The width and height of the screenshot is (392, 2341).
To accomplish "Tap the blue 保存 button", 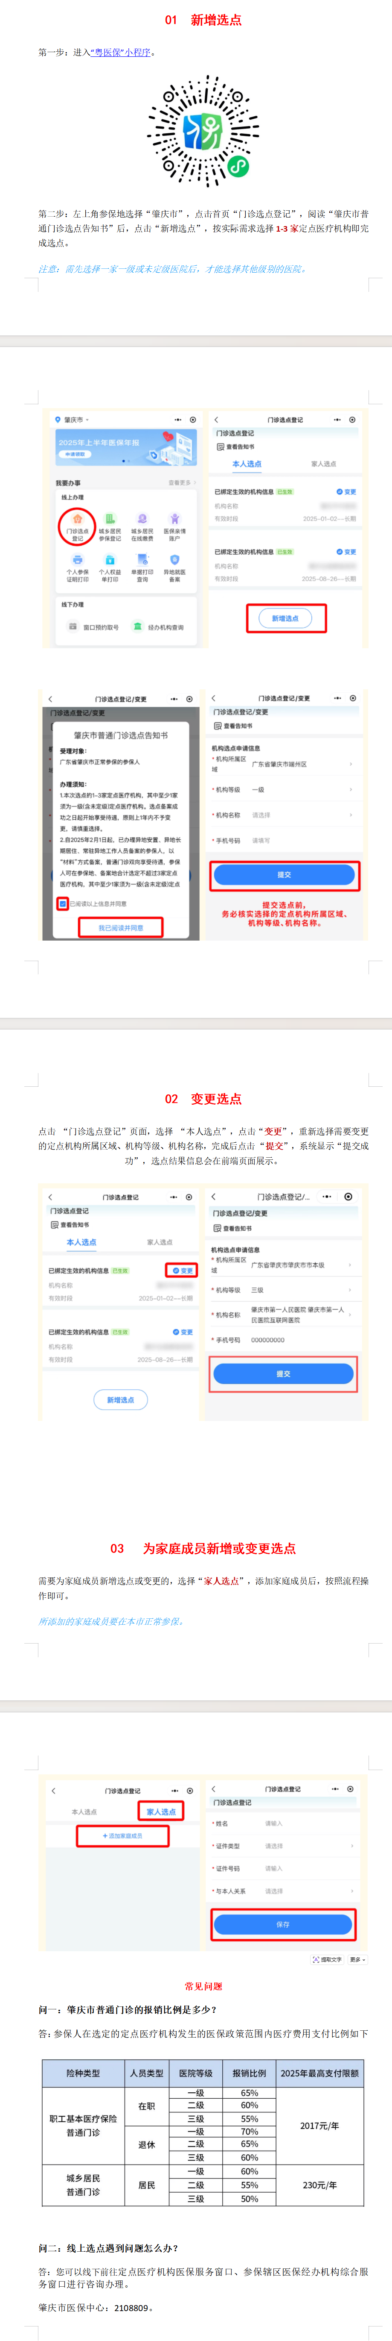I will pyautogui.click(x=283, y=1924).
